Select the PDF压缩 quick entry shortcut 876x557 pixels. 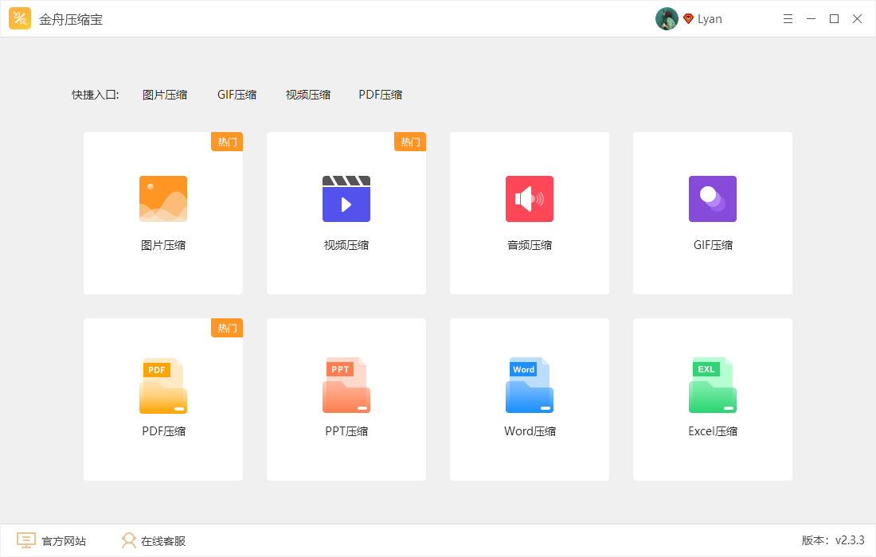[380, 94]
